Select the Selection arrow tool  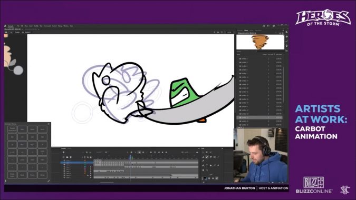(203, 153)
